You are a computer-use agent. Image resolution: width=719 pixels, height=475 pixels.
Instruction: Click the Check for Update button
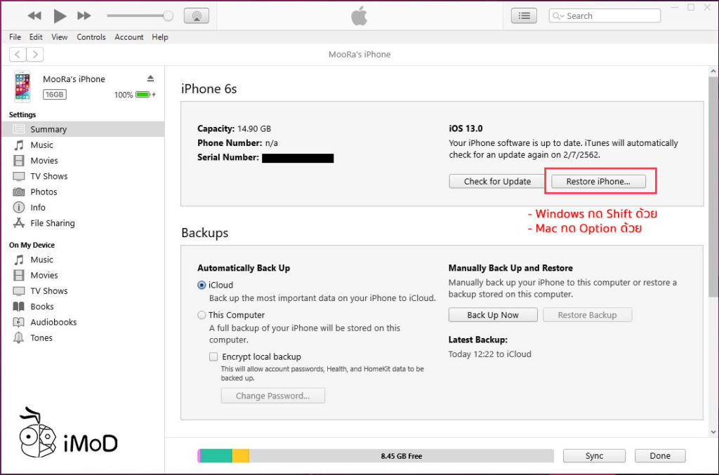pyautogui.click(x=497, y=182)
